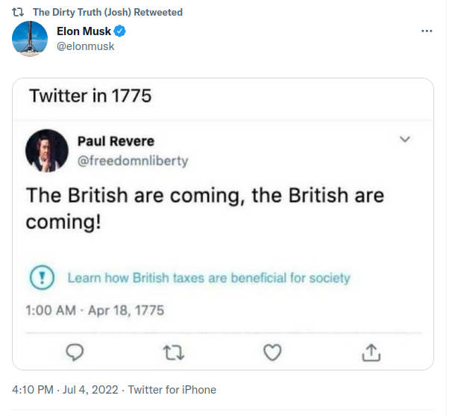Viewport: 449px width, 416px height.
Task: Open 'Learn how British taxes are beneficial' link
Action: point(208,278)
